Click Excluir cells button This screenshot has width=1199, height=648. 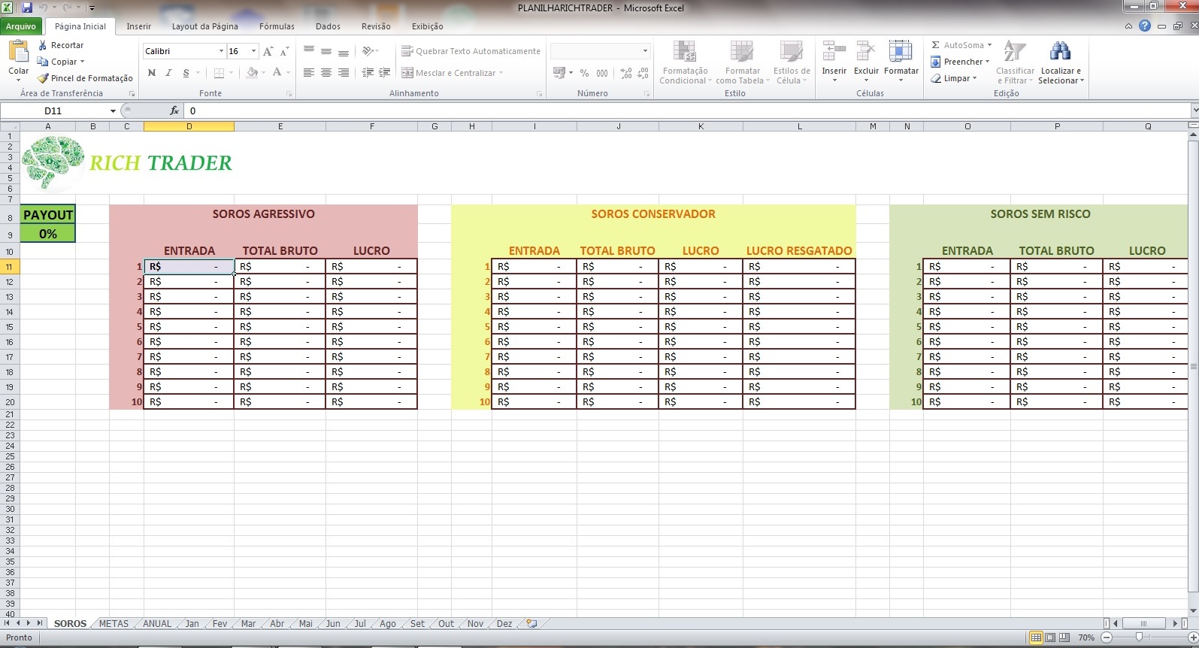[866, 62]
